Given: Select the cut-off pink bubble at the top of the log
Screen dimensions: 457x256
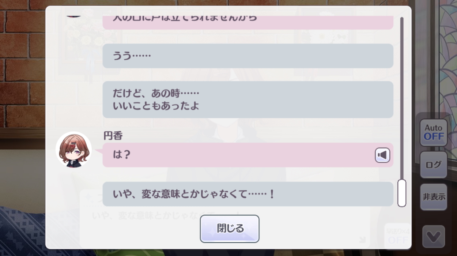Looking at the screenshot, I should [x=248, y=22].
